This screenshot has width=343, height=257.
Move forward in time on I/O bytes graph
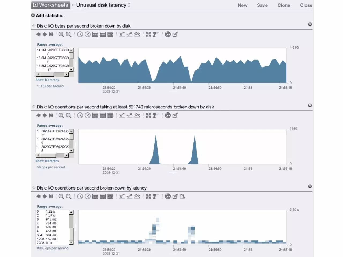click(x=45, y=34)
